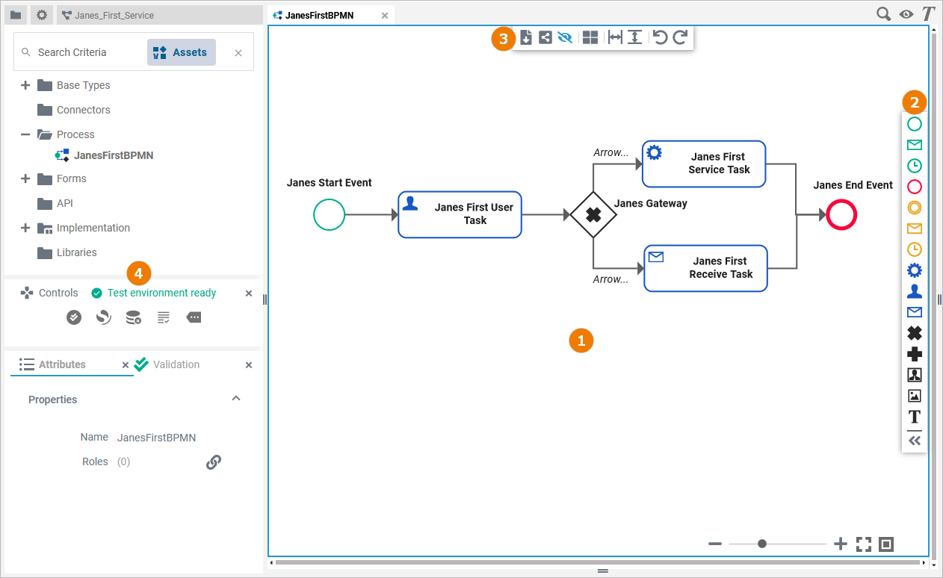
Task: Select the User Task tool from the palette
Action: tap(915, 290)
